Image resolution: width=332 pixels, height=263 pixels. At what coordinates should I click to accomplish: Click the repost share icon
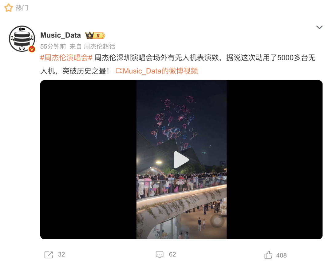pos(49,254)
